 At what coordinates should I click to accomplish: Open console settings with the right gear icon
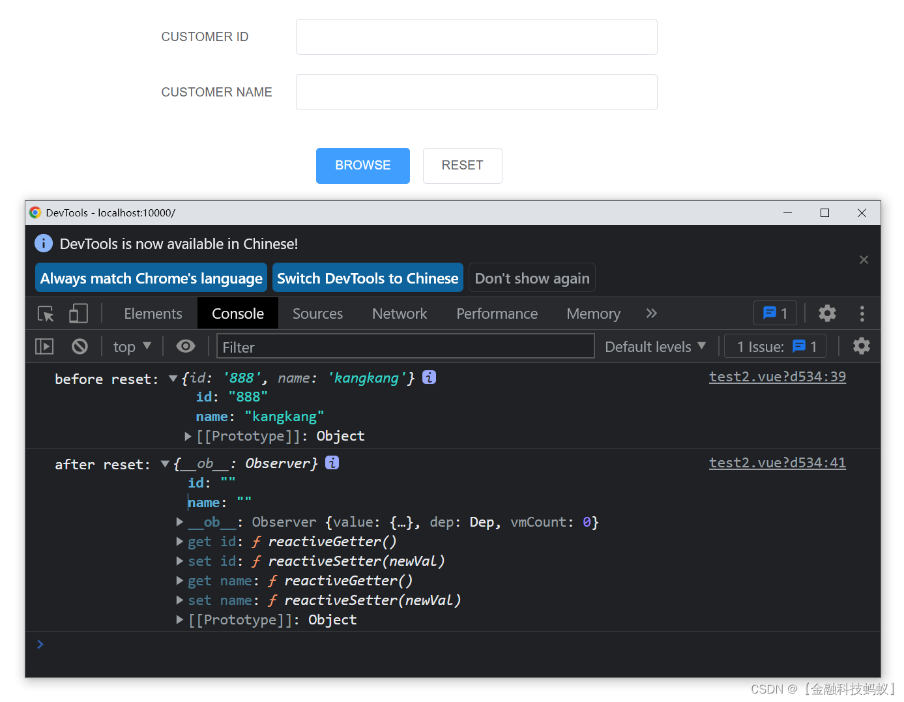(862, 346)
